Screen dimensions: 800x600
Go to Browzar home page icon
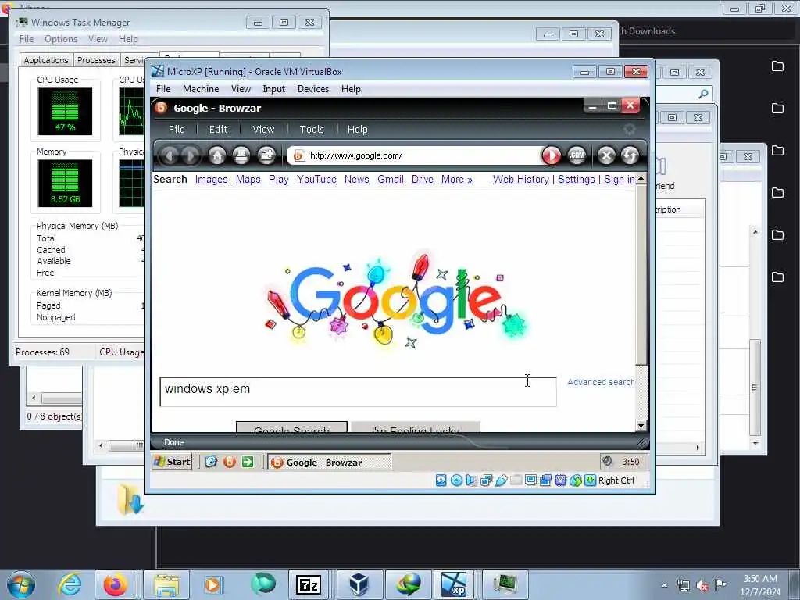[x=217, y=155]
